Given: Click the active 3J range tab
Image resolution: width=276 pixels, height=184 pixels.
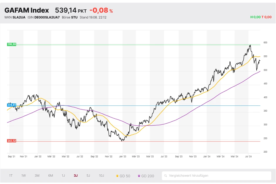Looking at the screenshot, I should 76,176.
